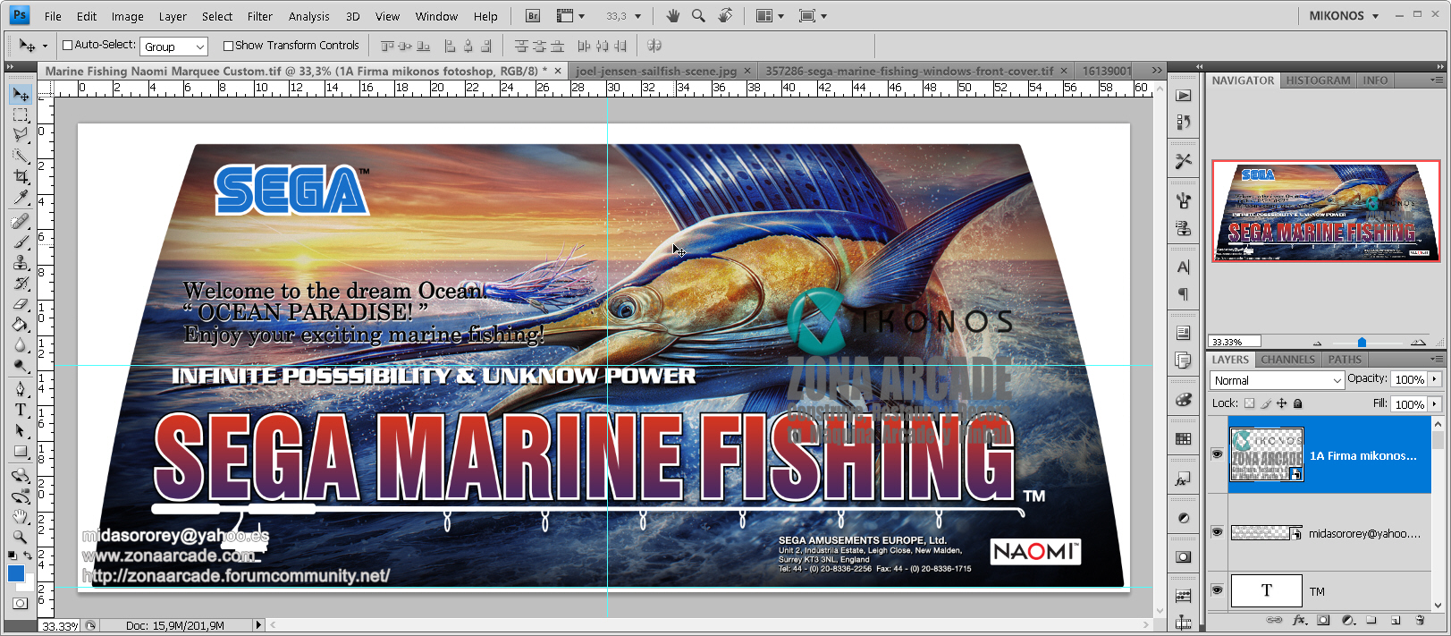
Task: Open the Character panel icon
Action: 1184,267
